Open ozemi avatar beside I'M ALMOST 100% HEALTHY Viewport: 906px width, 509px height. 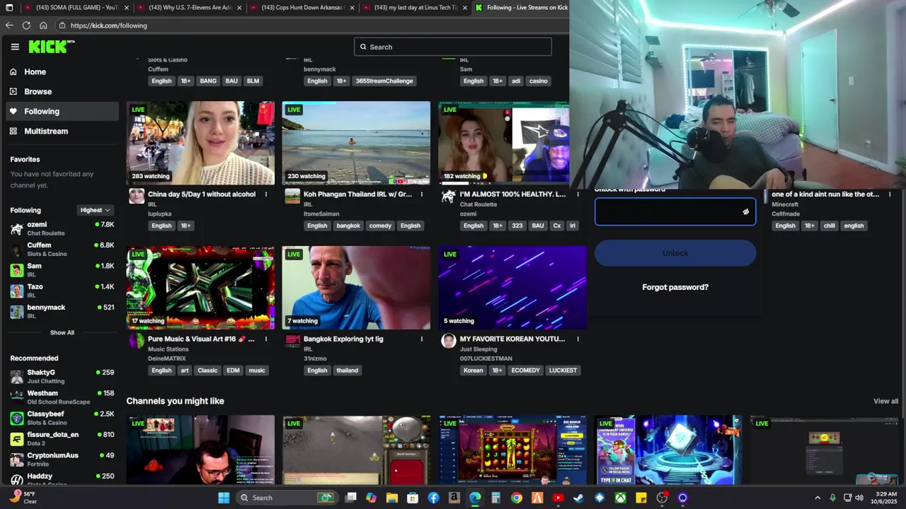point(448,196)
